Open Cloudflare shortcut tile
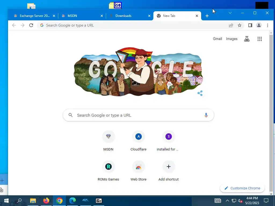 click(x=139, y=141)
